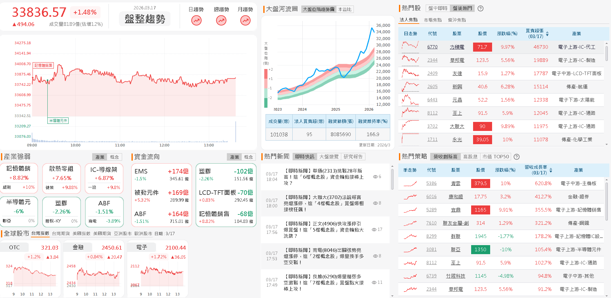Switch 熱門策略 to 高股息 list
This screenshot has width=611, height=298.
coord(470,156)
